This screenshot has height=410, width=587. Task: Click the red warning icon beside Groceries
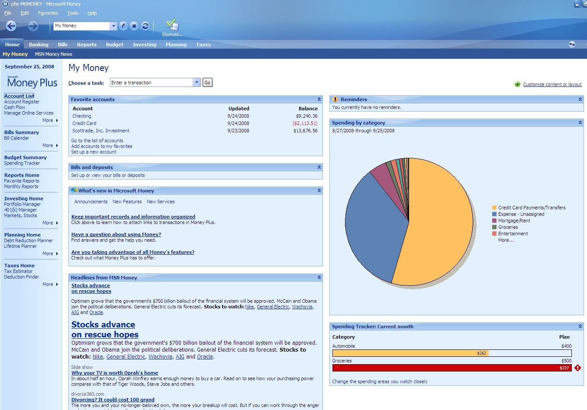(x=577, y=368)
